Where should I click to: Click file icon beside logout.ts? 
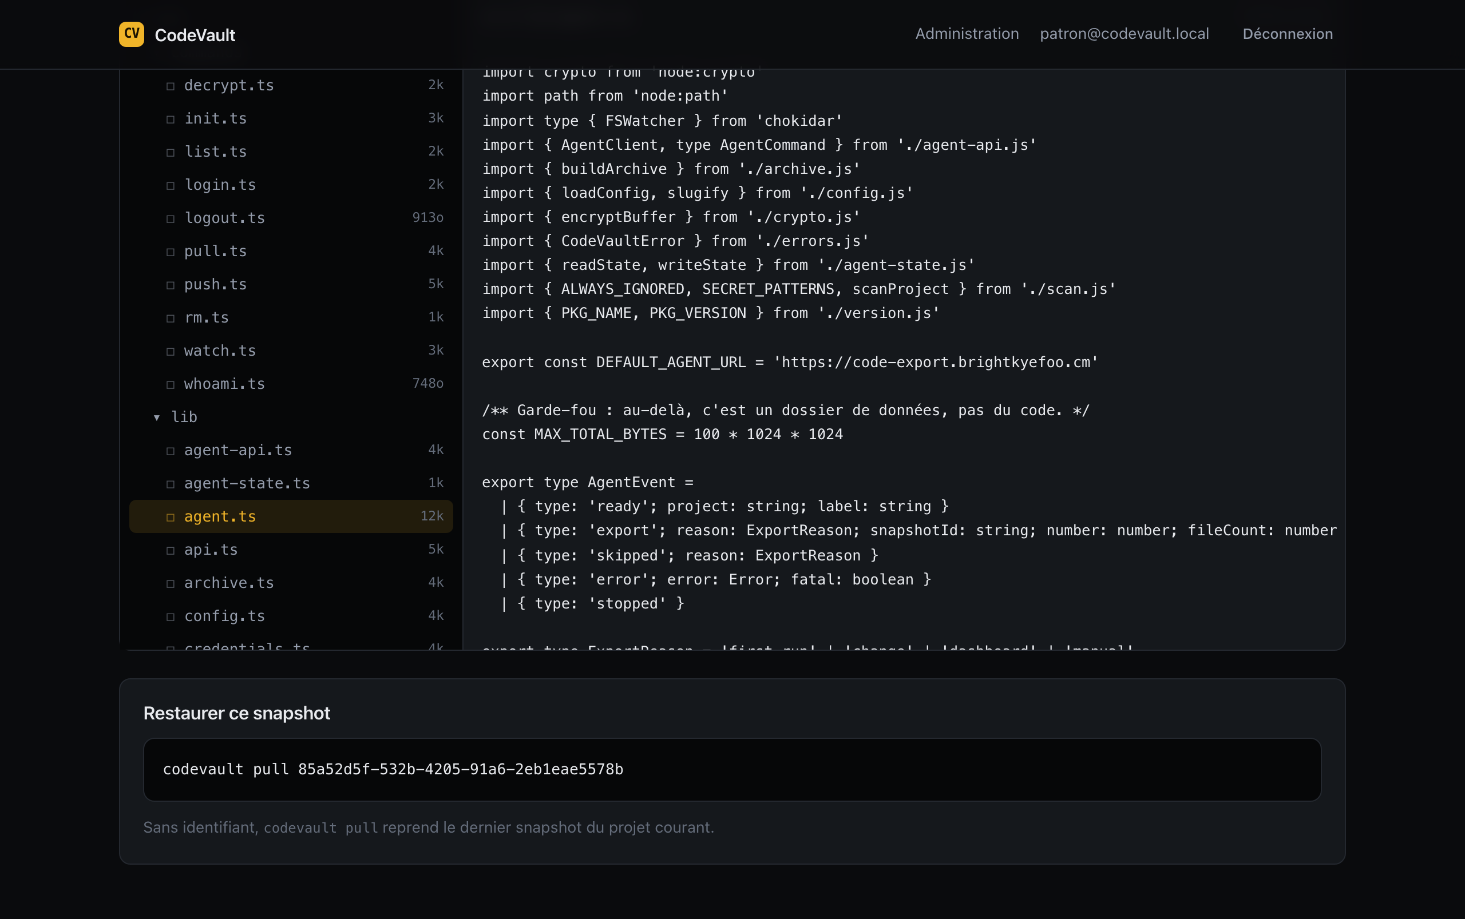(x=171, y=219)
